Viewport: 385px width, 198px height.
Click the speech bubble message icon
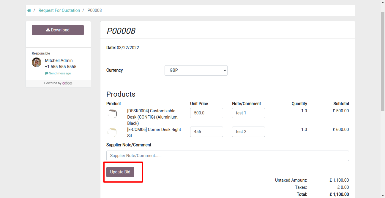(47, 73)
